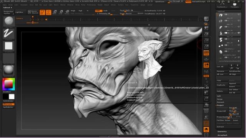Toggle PolyF polyframe display icon
Viewport: 246px width, 138px height.
pyautogui.click(x=206, y=111)
